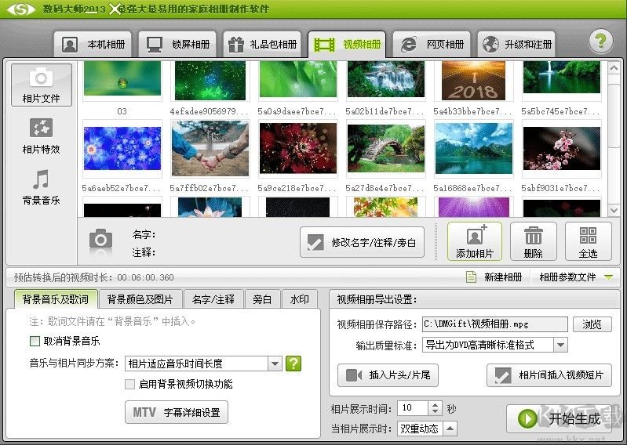Select holding hands thumbnail 5a7ffb02e7bce7
This screenshot has height=445, width=627.
210,149
